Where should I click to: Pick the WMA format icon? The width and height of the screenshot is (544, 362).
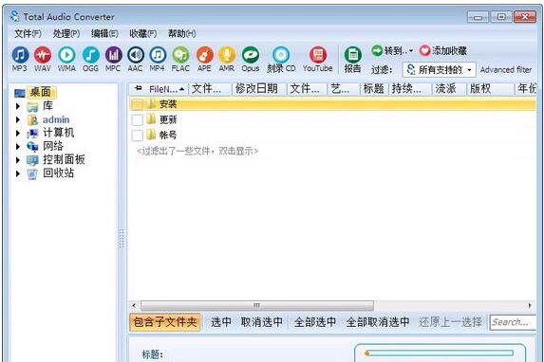pos(66,59)
